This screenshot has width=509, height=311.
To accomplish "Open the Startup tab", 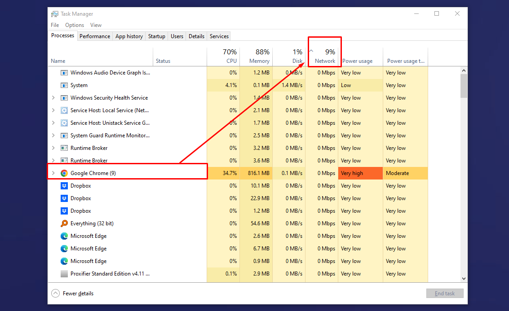I will point(156,36).
